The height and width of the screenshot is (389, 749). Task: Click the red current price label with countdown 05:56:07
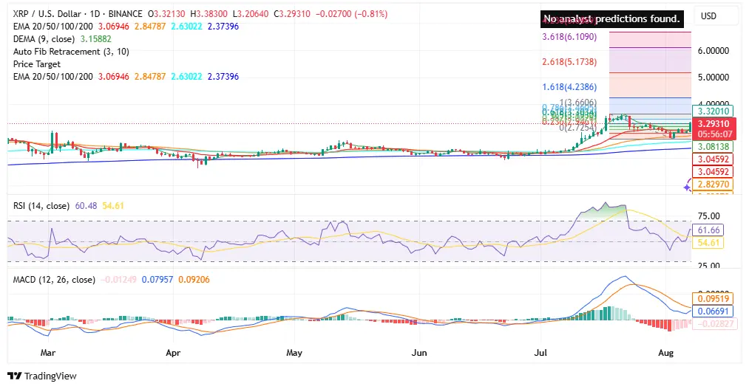pyautogui.click(x=714, y=128)
